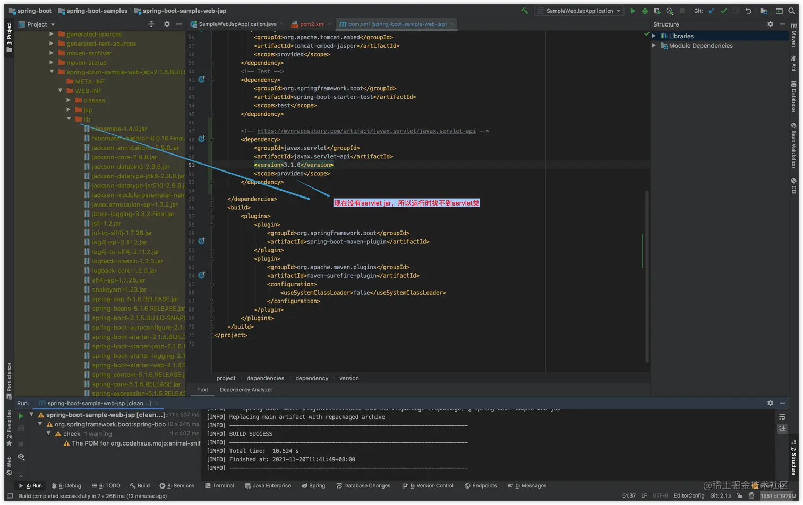Open 5: Debug tool window
This screenshot has height=505, width=803.
coord(66,486)
